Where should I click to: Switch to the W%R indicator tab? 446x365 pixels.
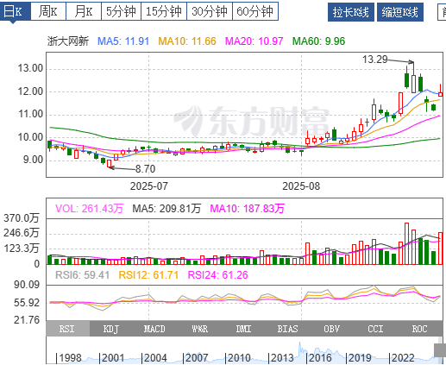(199, 329)
